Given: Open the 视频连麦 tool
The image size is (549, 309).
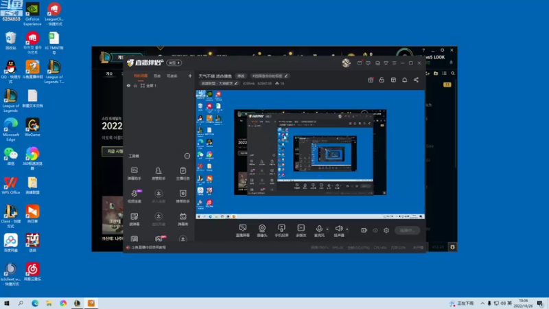Looking at the screenshot, I should tap(135, 196).
